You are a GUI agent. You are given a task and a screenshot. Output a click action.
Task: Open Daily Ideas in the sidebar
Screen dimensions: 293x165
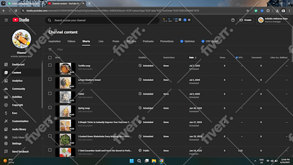click(18, 137)
